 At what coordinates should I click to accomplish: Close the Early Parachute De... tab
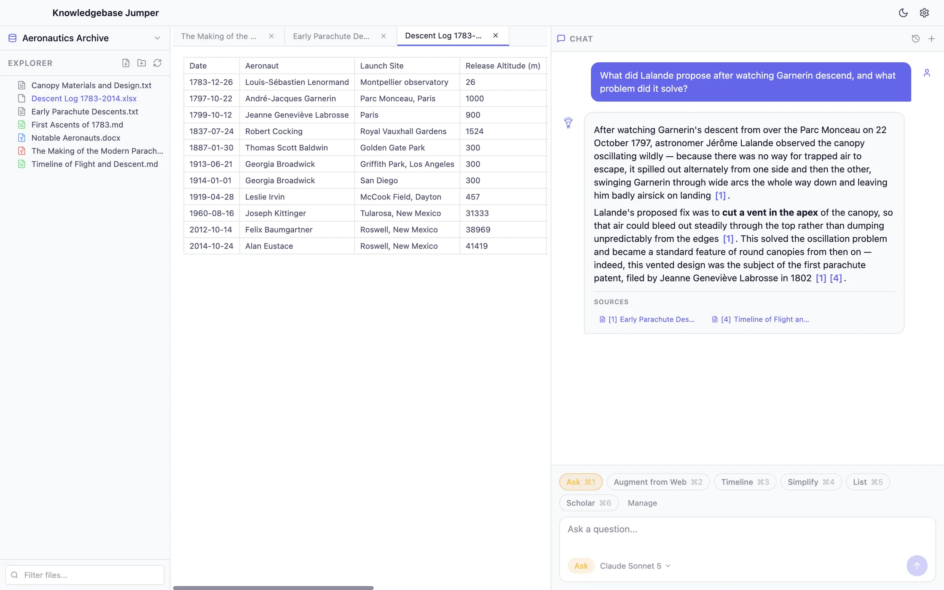(x=383, y=36)
